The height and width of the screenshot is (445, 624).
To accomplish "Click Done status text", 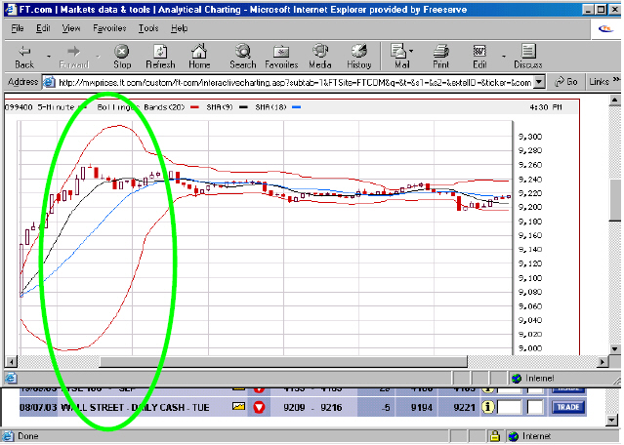I will pos(28,436).
